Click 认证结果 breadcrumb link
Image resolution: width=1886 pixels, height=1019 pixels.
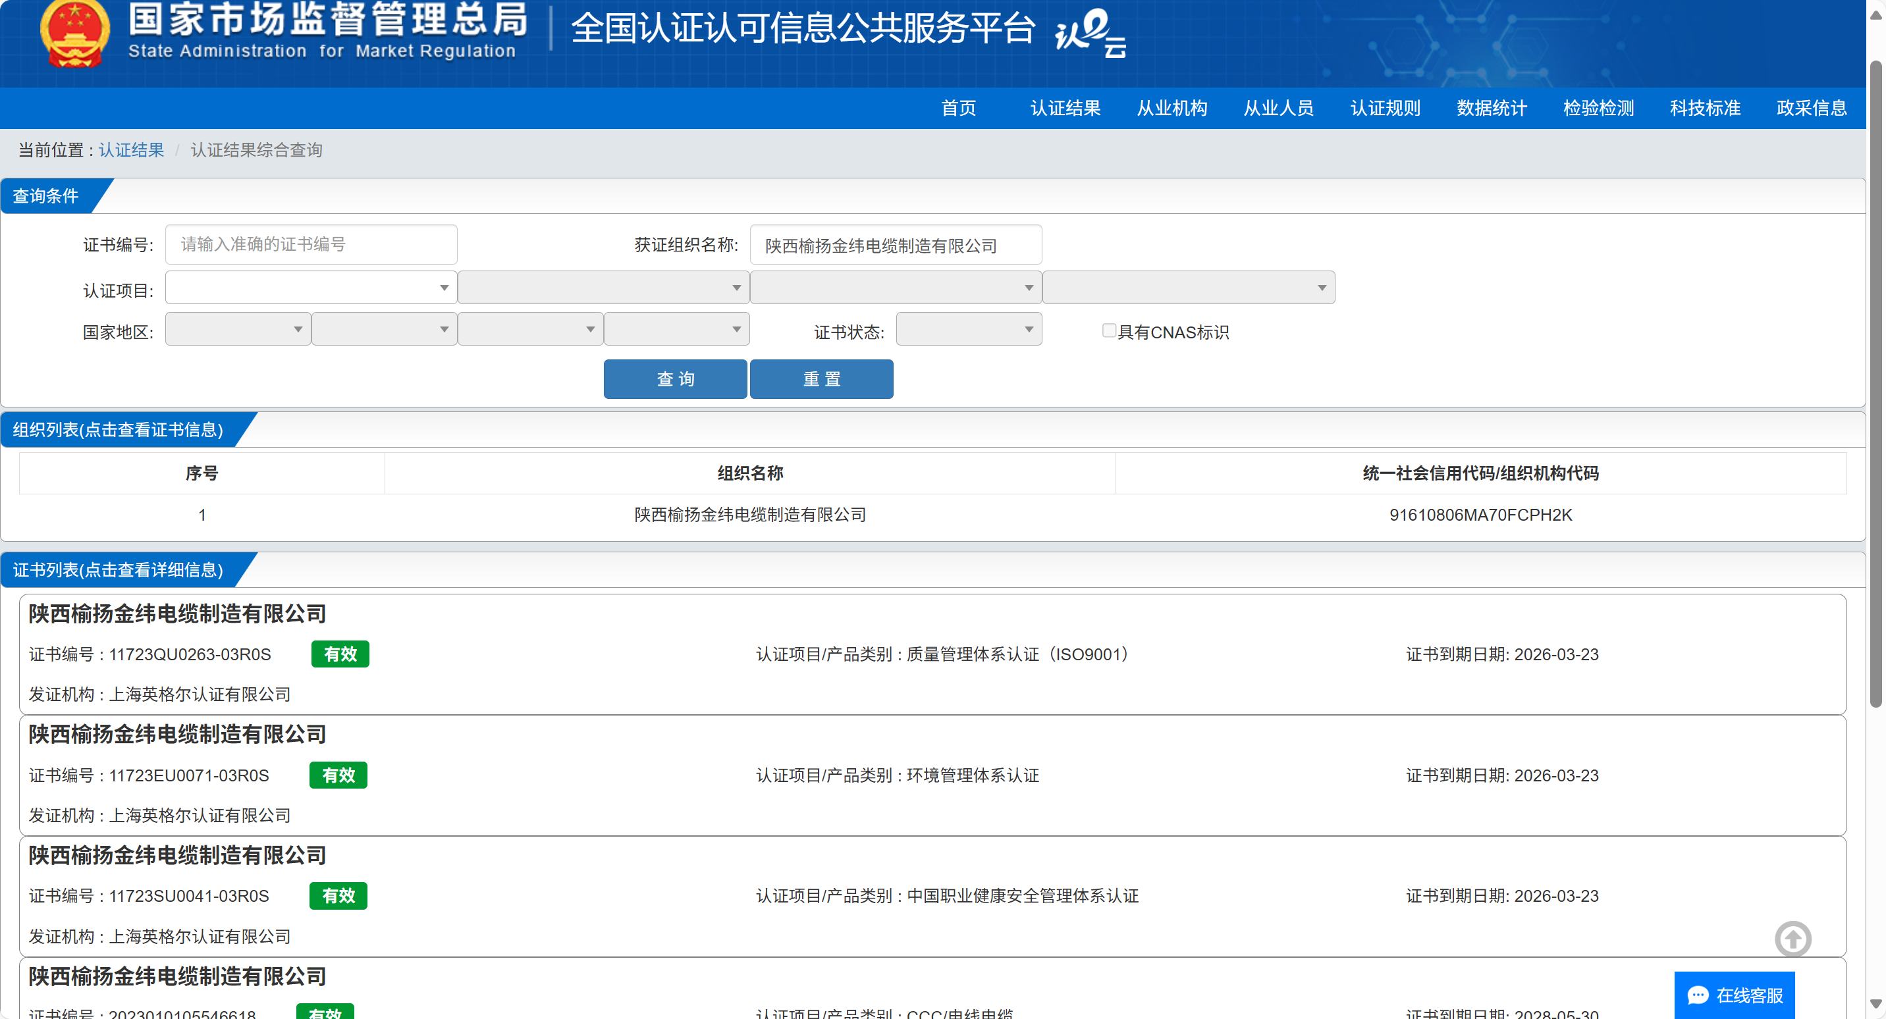coord(131,150)
